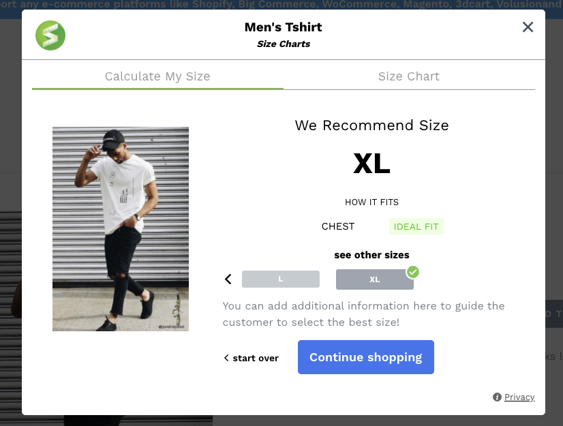The image size is (563, 426).
Task: Click the green S logo icon
Action: tap(50, 35)
